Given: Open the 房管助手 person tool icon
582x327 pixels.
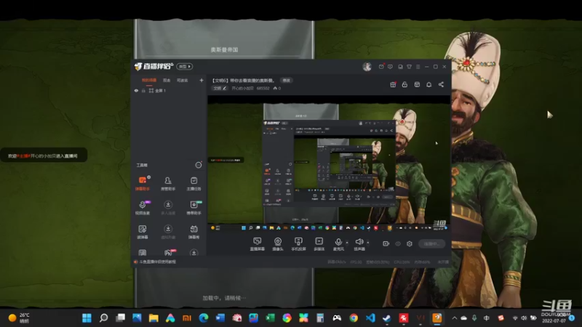Looking at the screenshot, I should coord(168,183).
